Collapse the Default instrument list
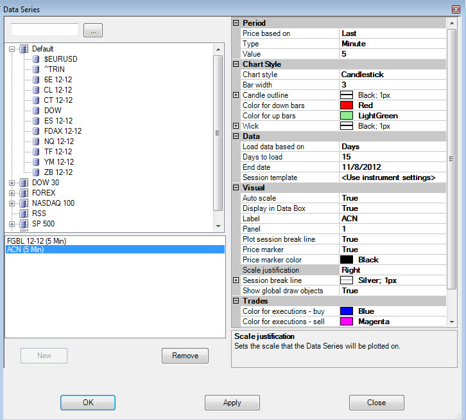 [x=12, y=49]
